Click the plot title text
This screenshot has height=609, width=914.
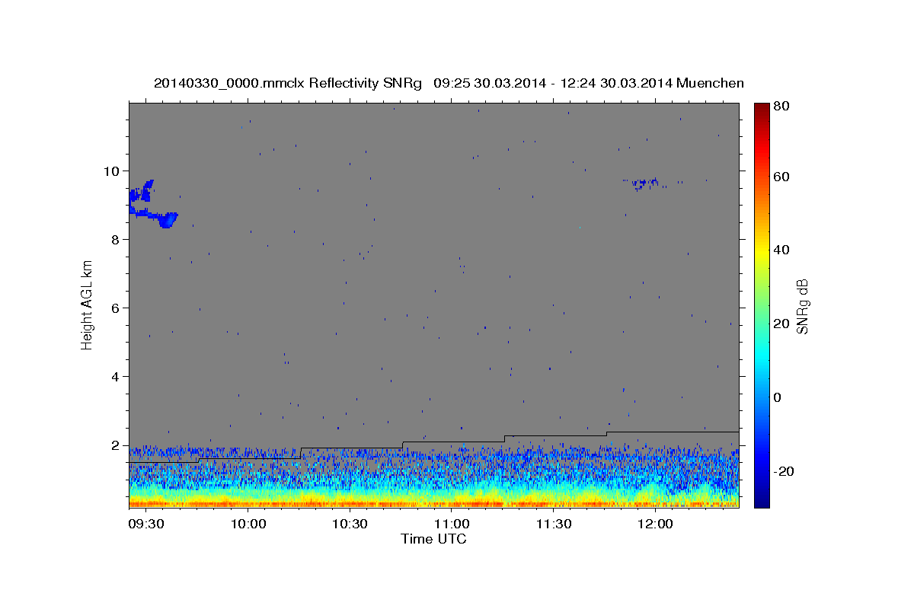pos(449,83)
